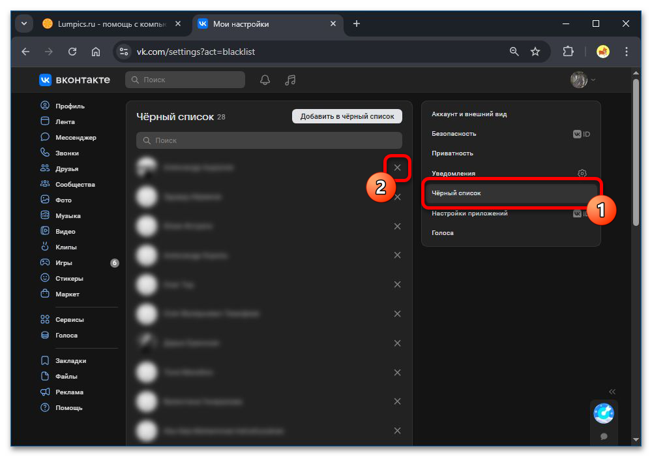Viewport: 652px width, 457px height.
Task: Open the tab search dropdown arrow
Action: [x=24, y=24]
